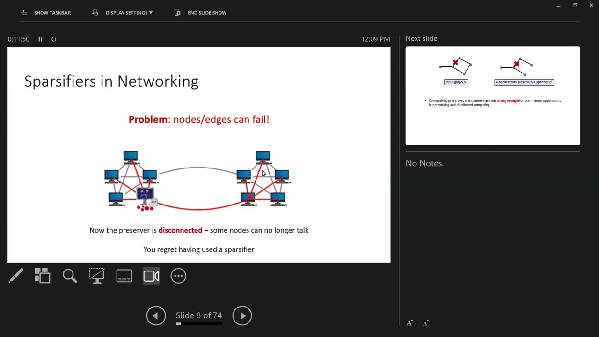Viewport: 599px width, 337px height.
Task: Click the slide progress bar under slide counter
Action: click(x=199, y=323)
